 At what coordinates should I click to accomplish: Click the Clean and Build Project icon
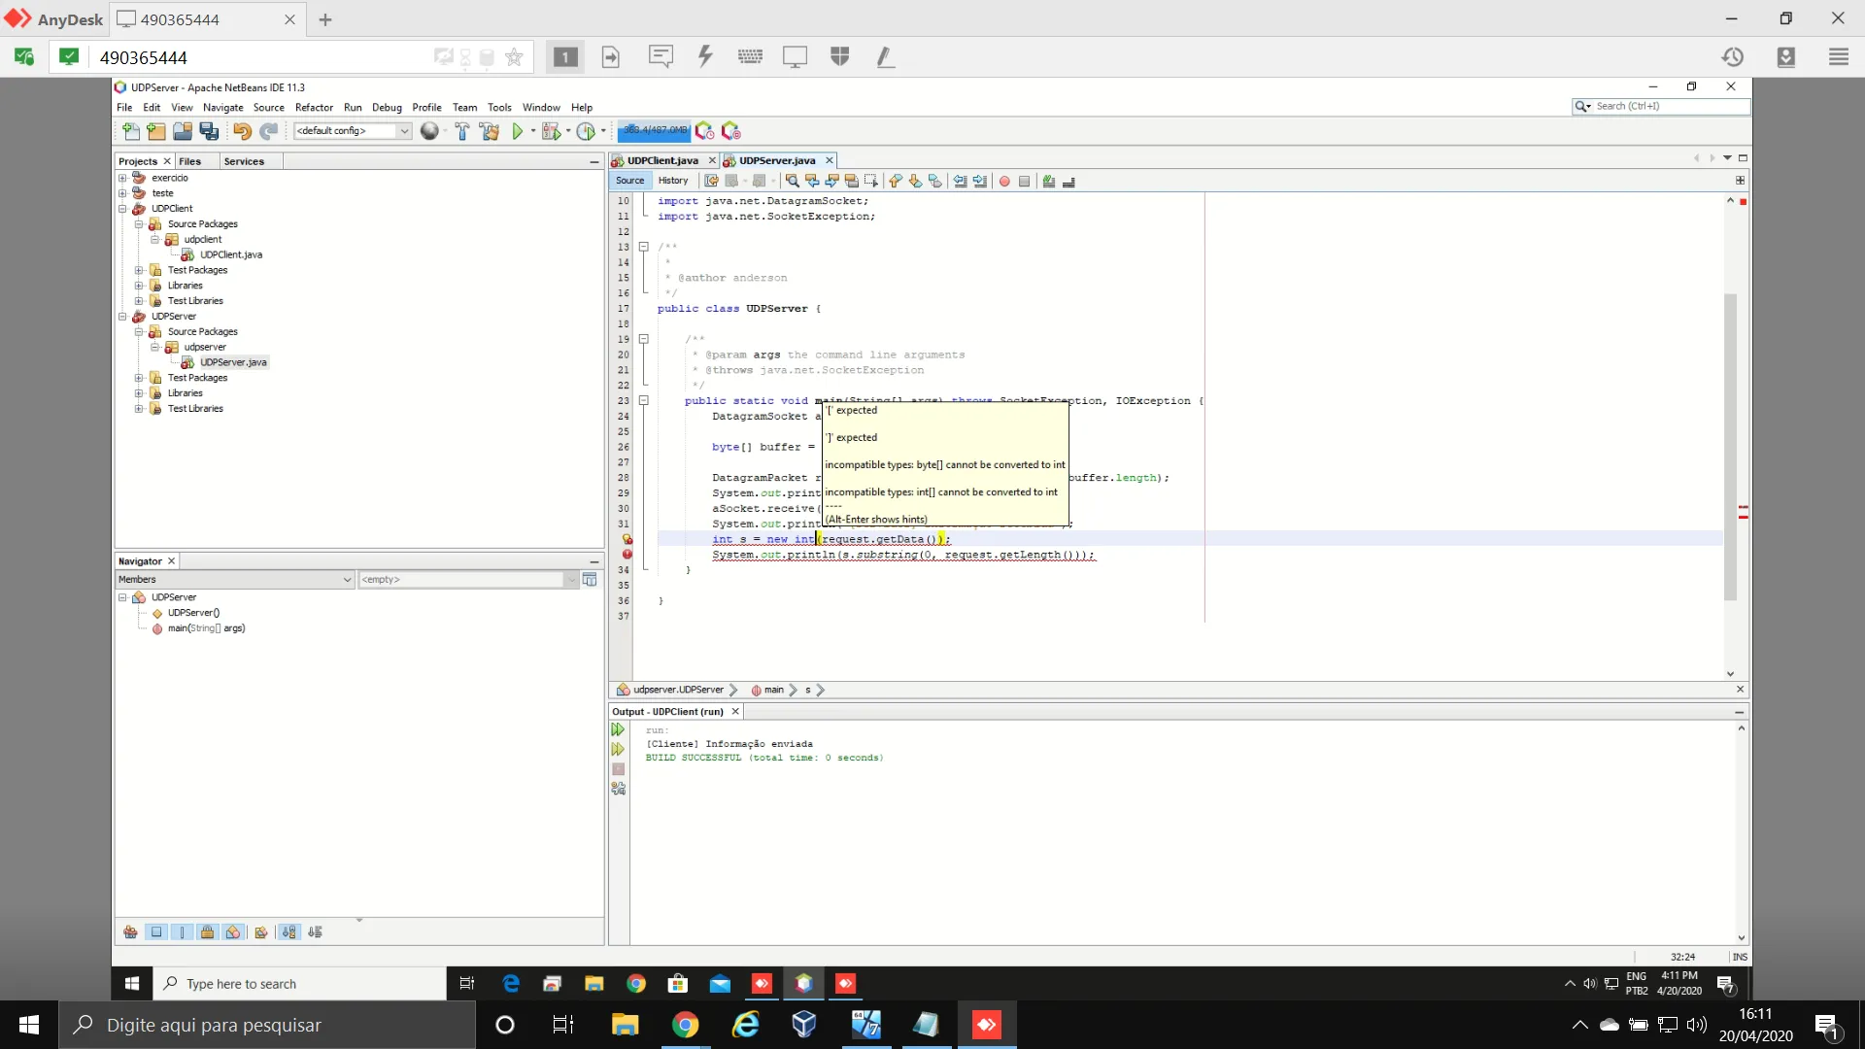(x=489, y=131)
